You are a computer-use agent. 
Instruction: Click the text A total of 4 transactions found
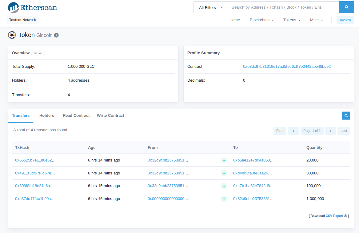(40, 130)
